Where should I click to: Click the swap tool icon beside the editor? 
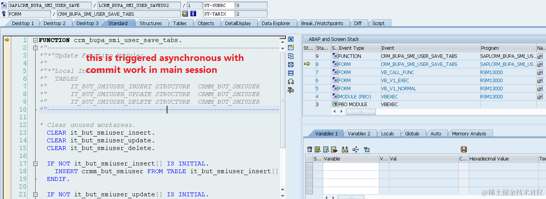291,56
